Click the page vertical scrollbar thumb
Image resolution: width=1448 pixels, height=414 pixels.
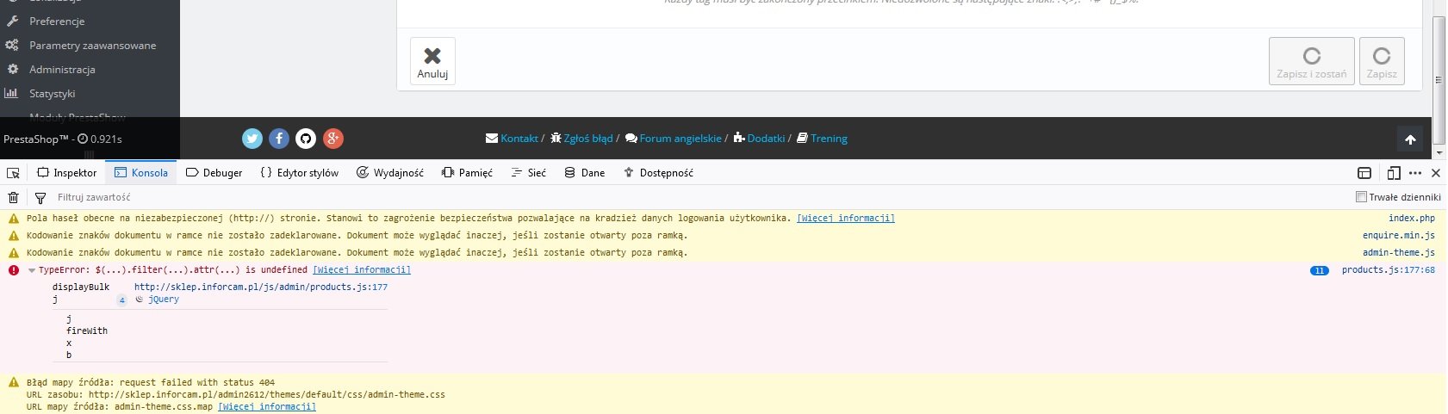click(x=1439, y=79)
